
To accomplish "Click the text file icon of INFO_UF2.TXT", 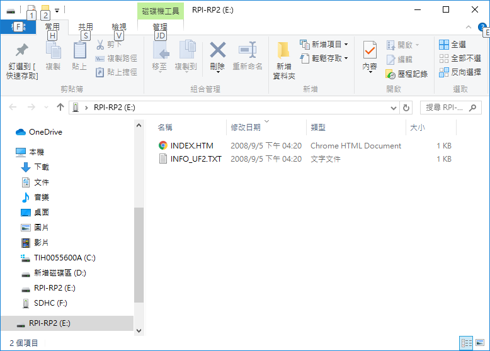I will (163, 159).
